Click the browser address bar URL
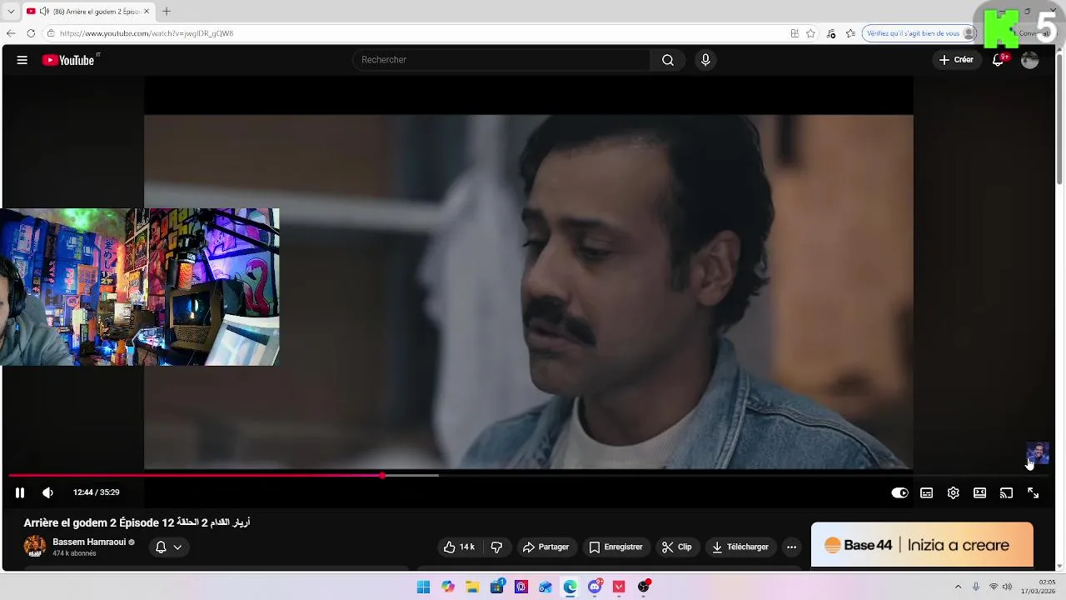1066x600 pixels. point(147,33)
